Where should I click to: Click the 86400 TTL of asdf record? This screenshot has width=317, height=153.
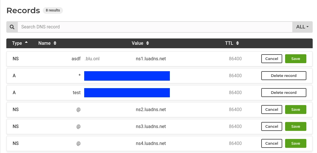(235, 59)
